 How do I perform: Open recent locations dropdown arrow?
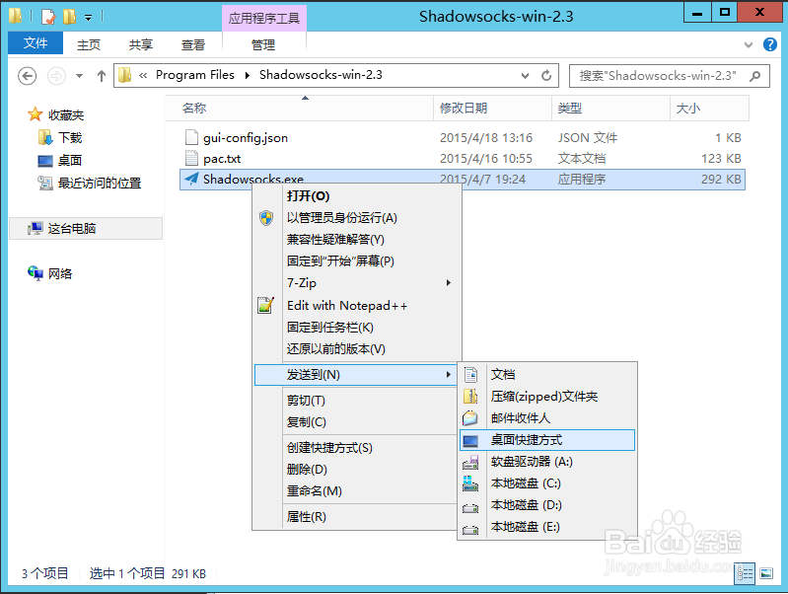click(80, 76)
